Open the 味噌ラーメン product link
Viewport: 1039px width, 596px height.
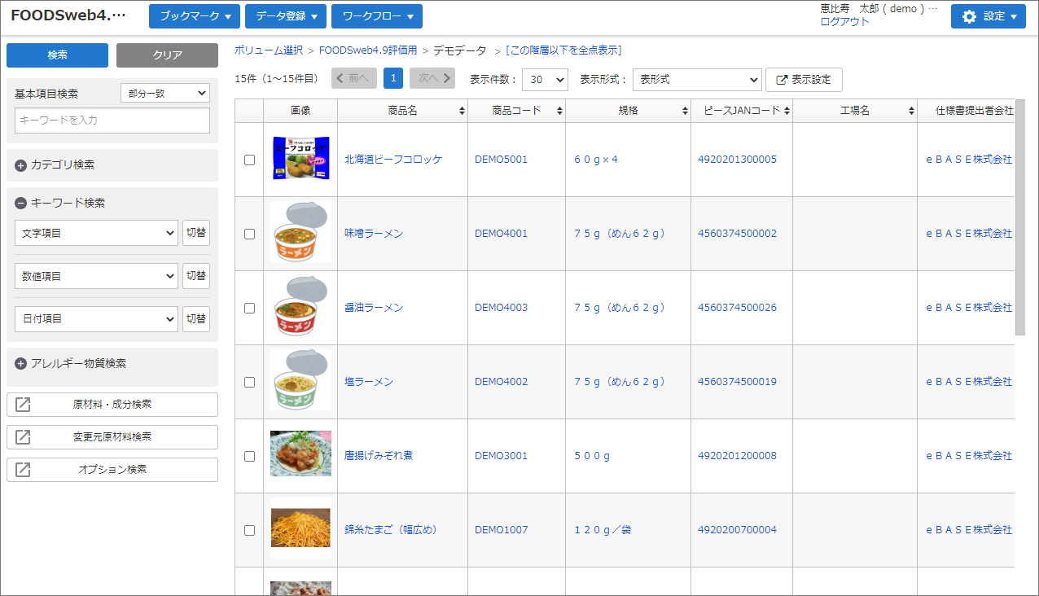(374, 234)
